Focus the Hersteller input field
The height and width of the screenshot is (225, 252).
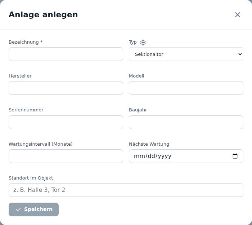(x=66, y=88)
